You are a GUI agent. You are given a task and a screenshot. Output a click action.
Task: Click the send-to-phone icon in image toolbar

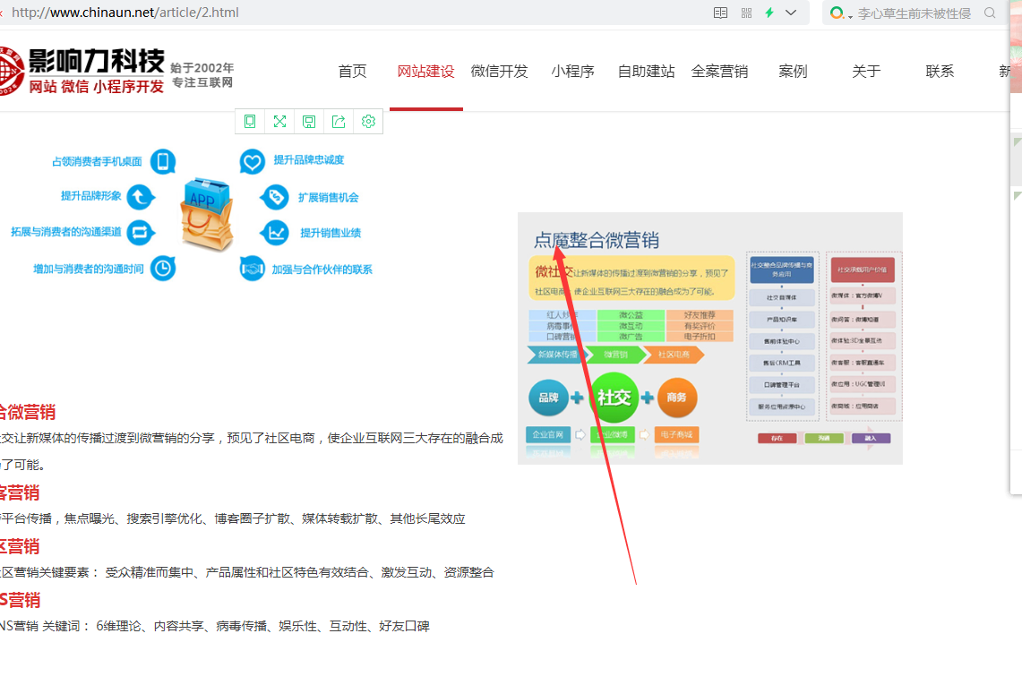pos(250,122)
